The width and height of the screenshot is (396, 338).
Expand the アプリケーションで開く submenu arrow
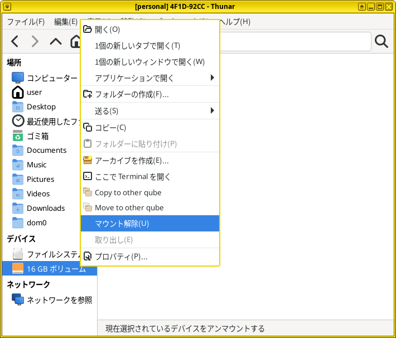[x=212, y=78]
